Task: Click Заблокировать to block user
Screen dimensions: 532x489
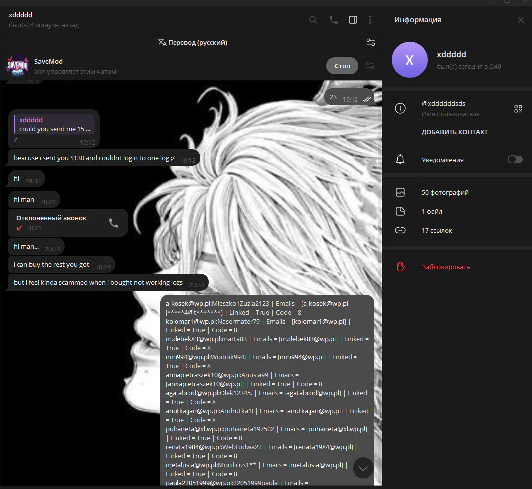Action: pyautogui.click(x=445, y=267)
